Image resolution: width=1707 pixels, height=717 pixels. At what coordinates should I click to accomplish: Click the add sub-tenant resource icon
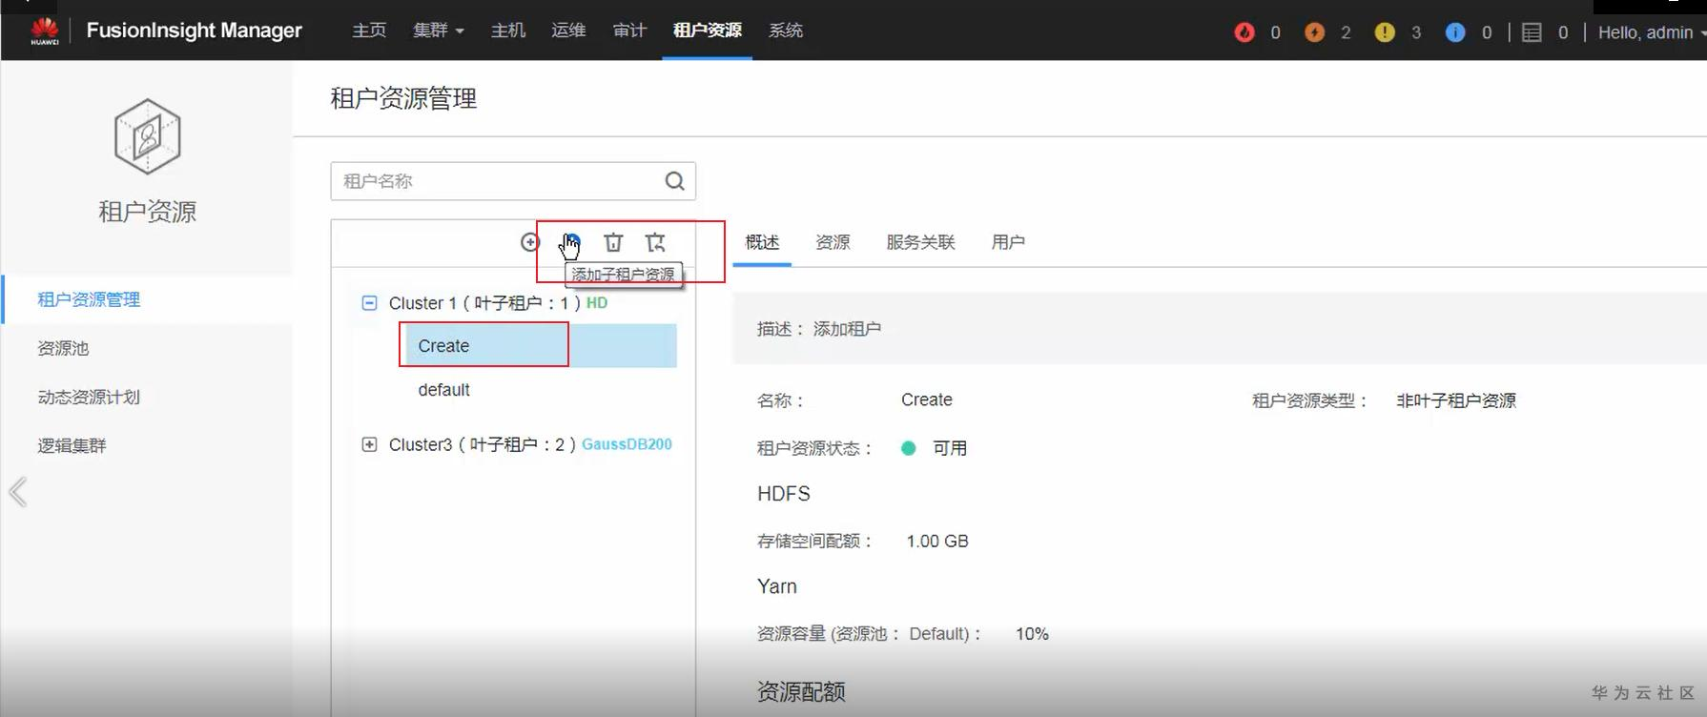click(x=571, y=242)
